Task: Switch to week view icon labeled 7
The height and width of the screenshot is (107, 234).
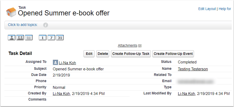Action: [51, 37]
